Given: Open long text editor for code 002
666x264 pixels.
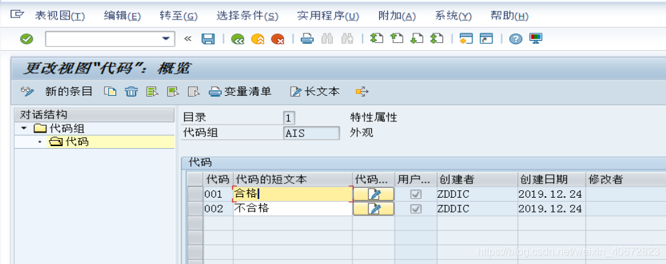Looking at the screenshot, I should pyautogui.click(x=374, y=208).
